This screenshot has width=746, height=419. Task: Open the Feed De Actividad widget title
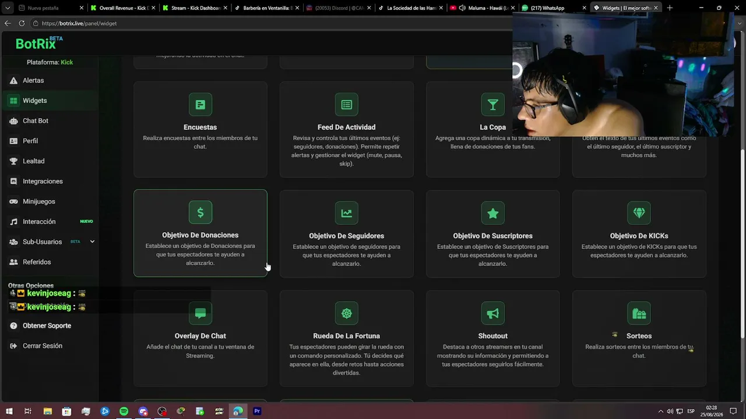pos(347,127)
